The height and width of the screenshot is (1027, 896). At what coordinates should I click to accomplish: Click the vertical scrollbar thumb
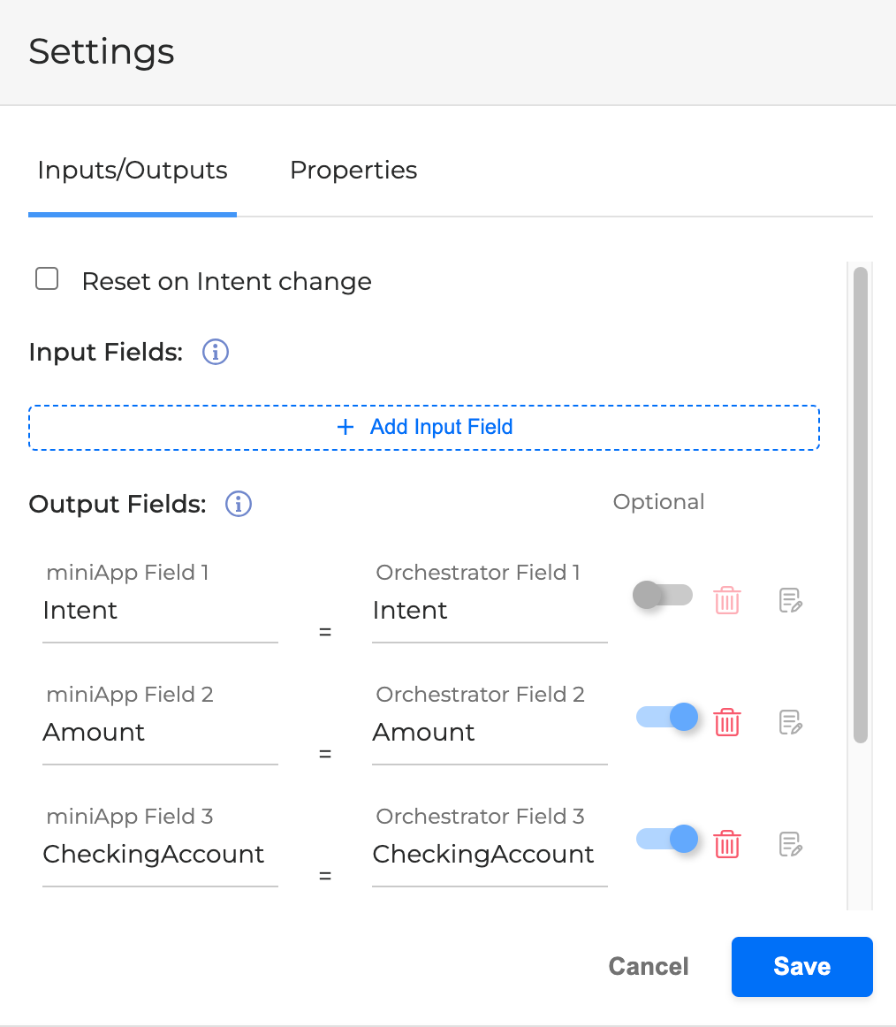pos(860,504)
